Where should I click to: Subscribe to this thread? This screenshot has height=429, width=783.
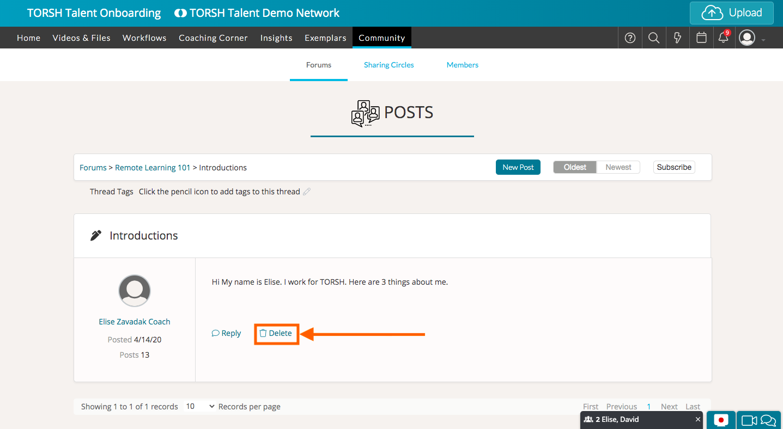click(673, 167)
